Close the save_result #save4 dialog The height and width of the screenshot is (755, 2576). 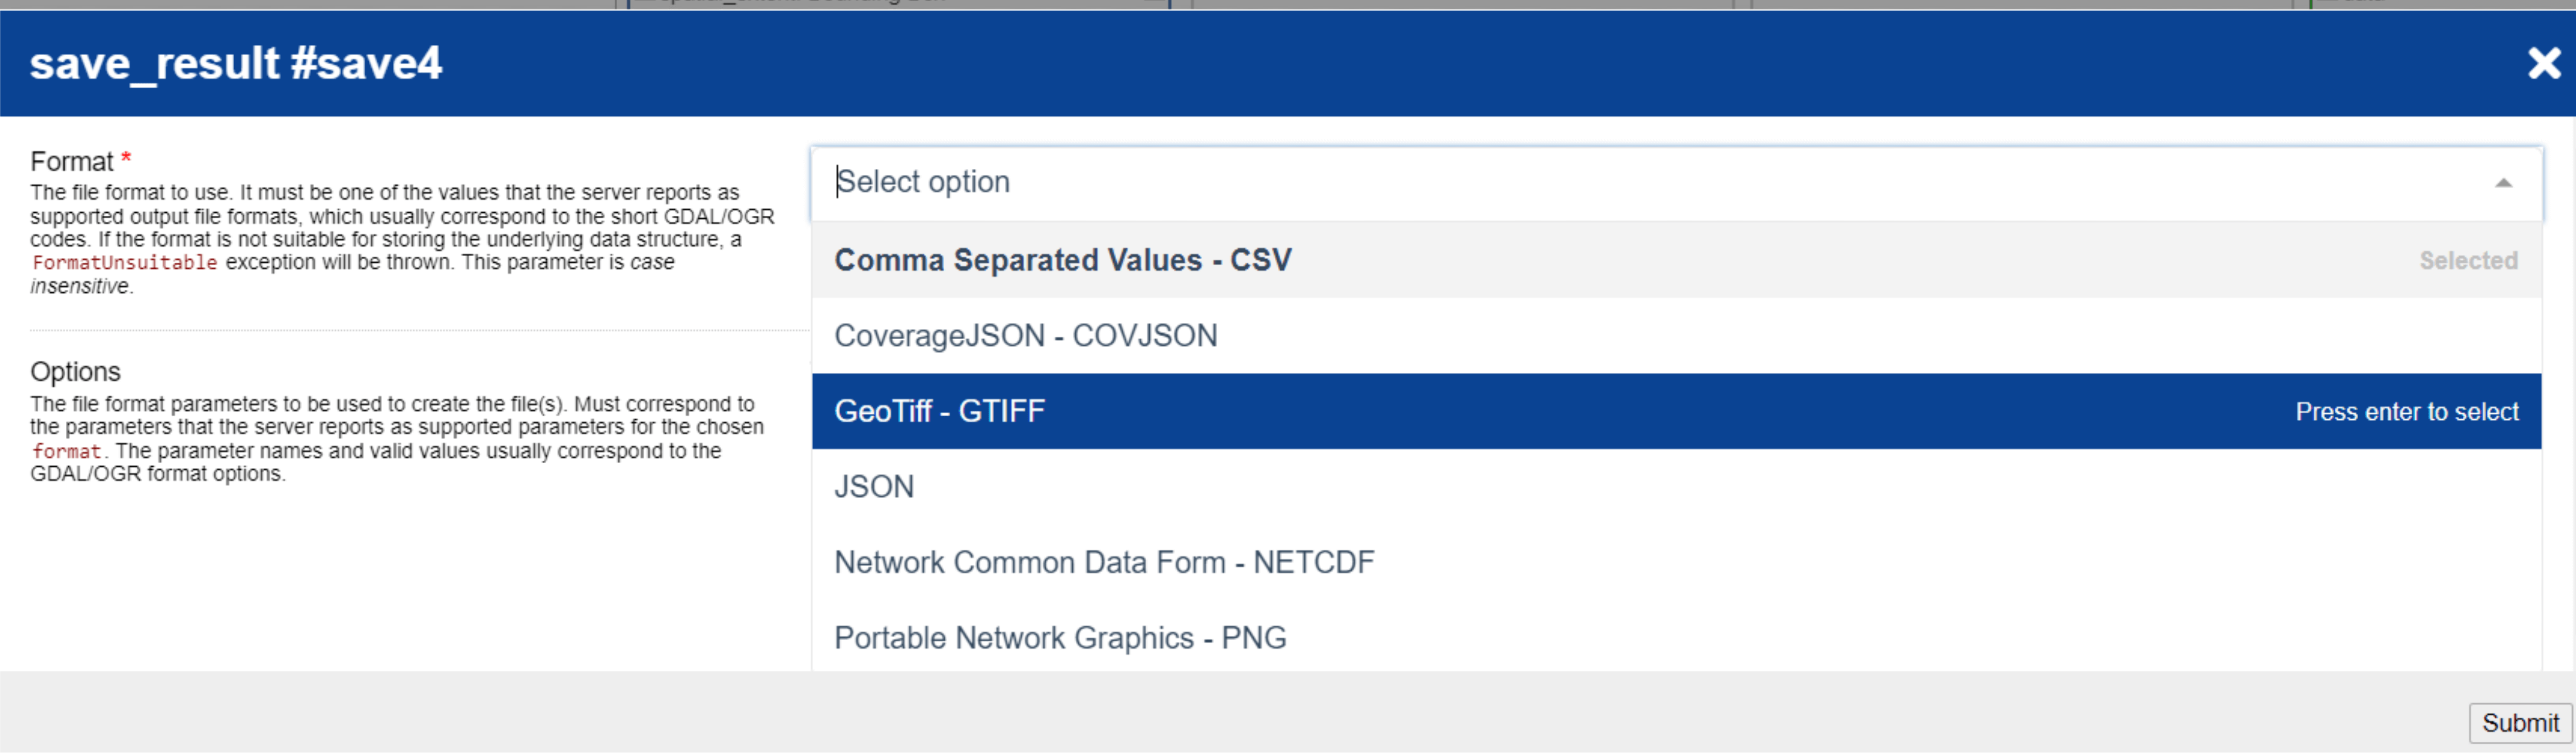2543,64
